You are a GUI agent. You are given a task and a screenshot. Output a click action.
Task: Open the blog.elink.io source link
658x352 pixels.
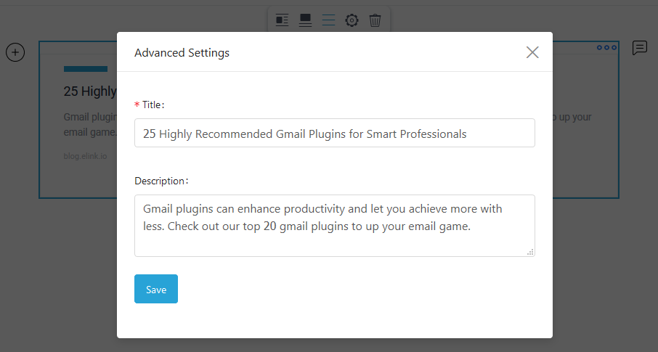point(85,156)
